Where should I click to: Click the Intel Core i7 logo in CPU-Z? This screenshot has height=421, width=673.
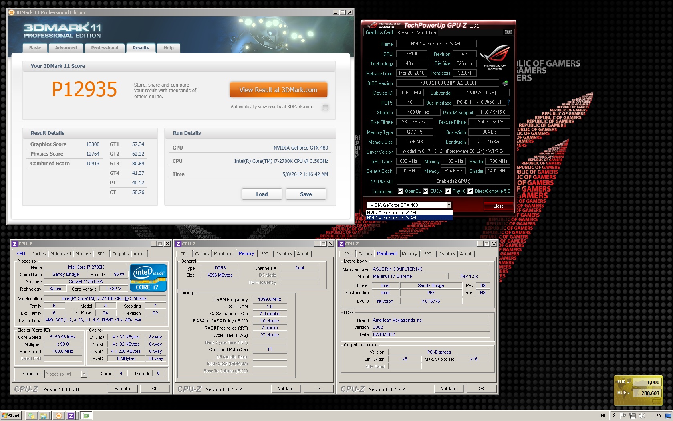pyautogui.click(x=148, y=277)
